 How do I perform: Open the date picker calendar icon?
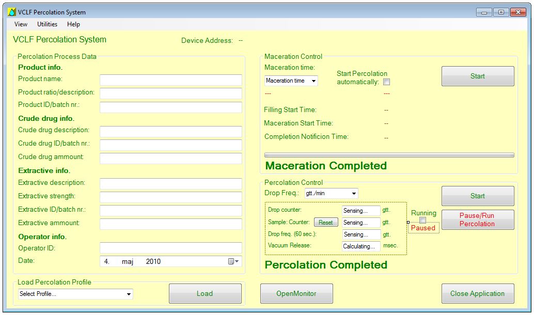[233, 261]
